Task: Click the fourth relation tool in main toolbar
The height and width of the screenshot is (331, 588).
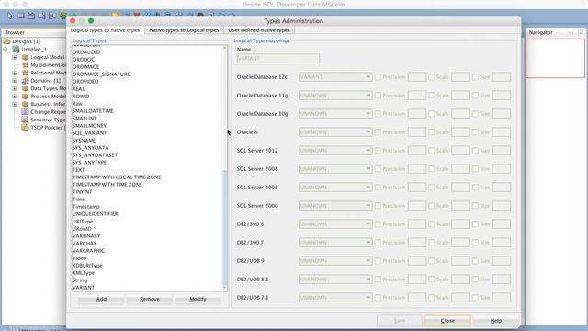Action: (x=41, y=16)
